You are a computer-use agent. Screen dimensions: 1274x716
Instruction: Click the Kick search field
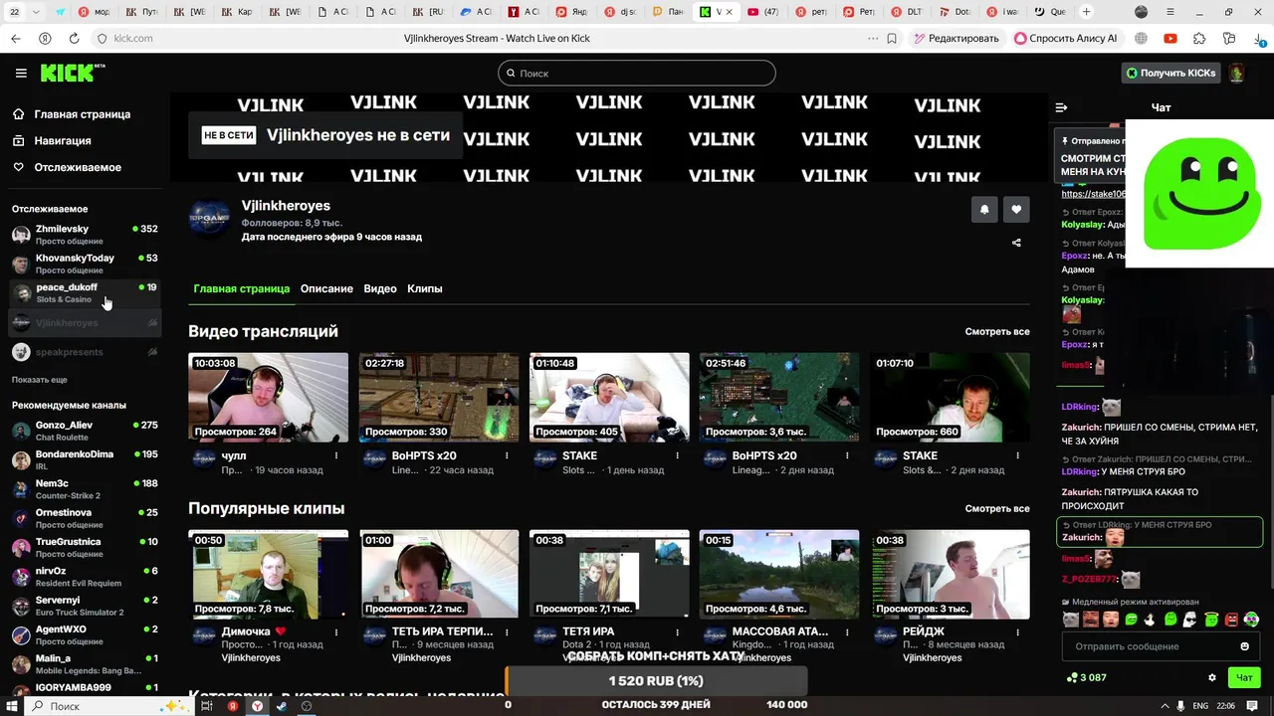click(637, 73)
